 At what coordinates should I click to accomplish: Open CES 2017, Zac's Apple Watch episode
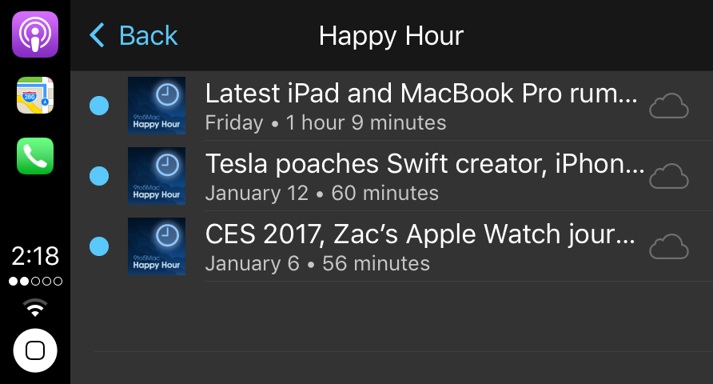pyautogui.click(x=420, y=234)
